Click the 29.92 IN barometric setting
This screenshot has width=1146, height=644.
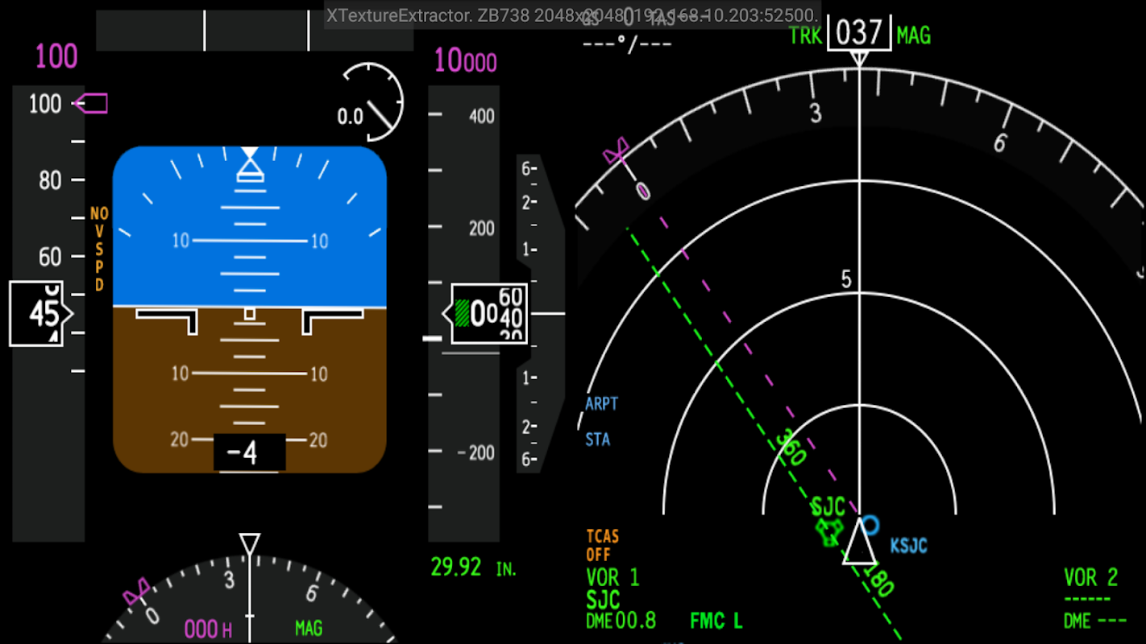pos(473,568)
